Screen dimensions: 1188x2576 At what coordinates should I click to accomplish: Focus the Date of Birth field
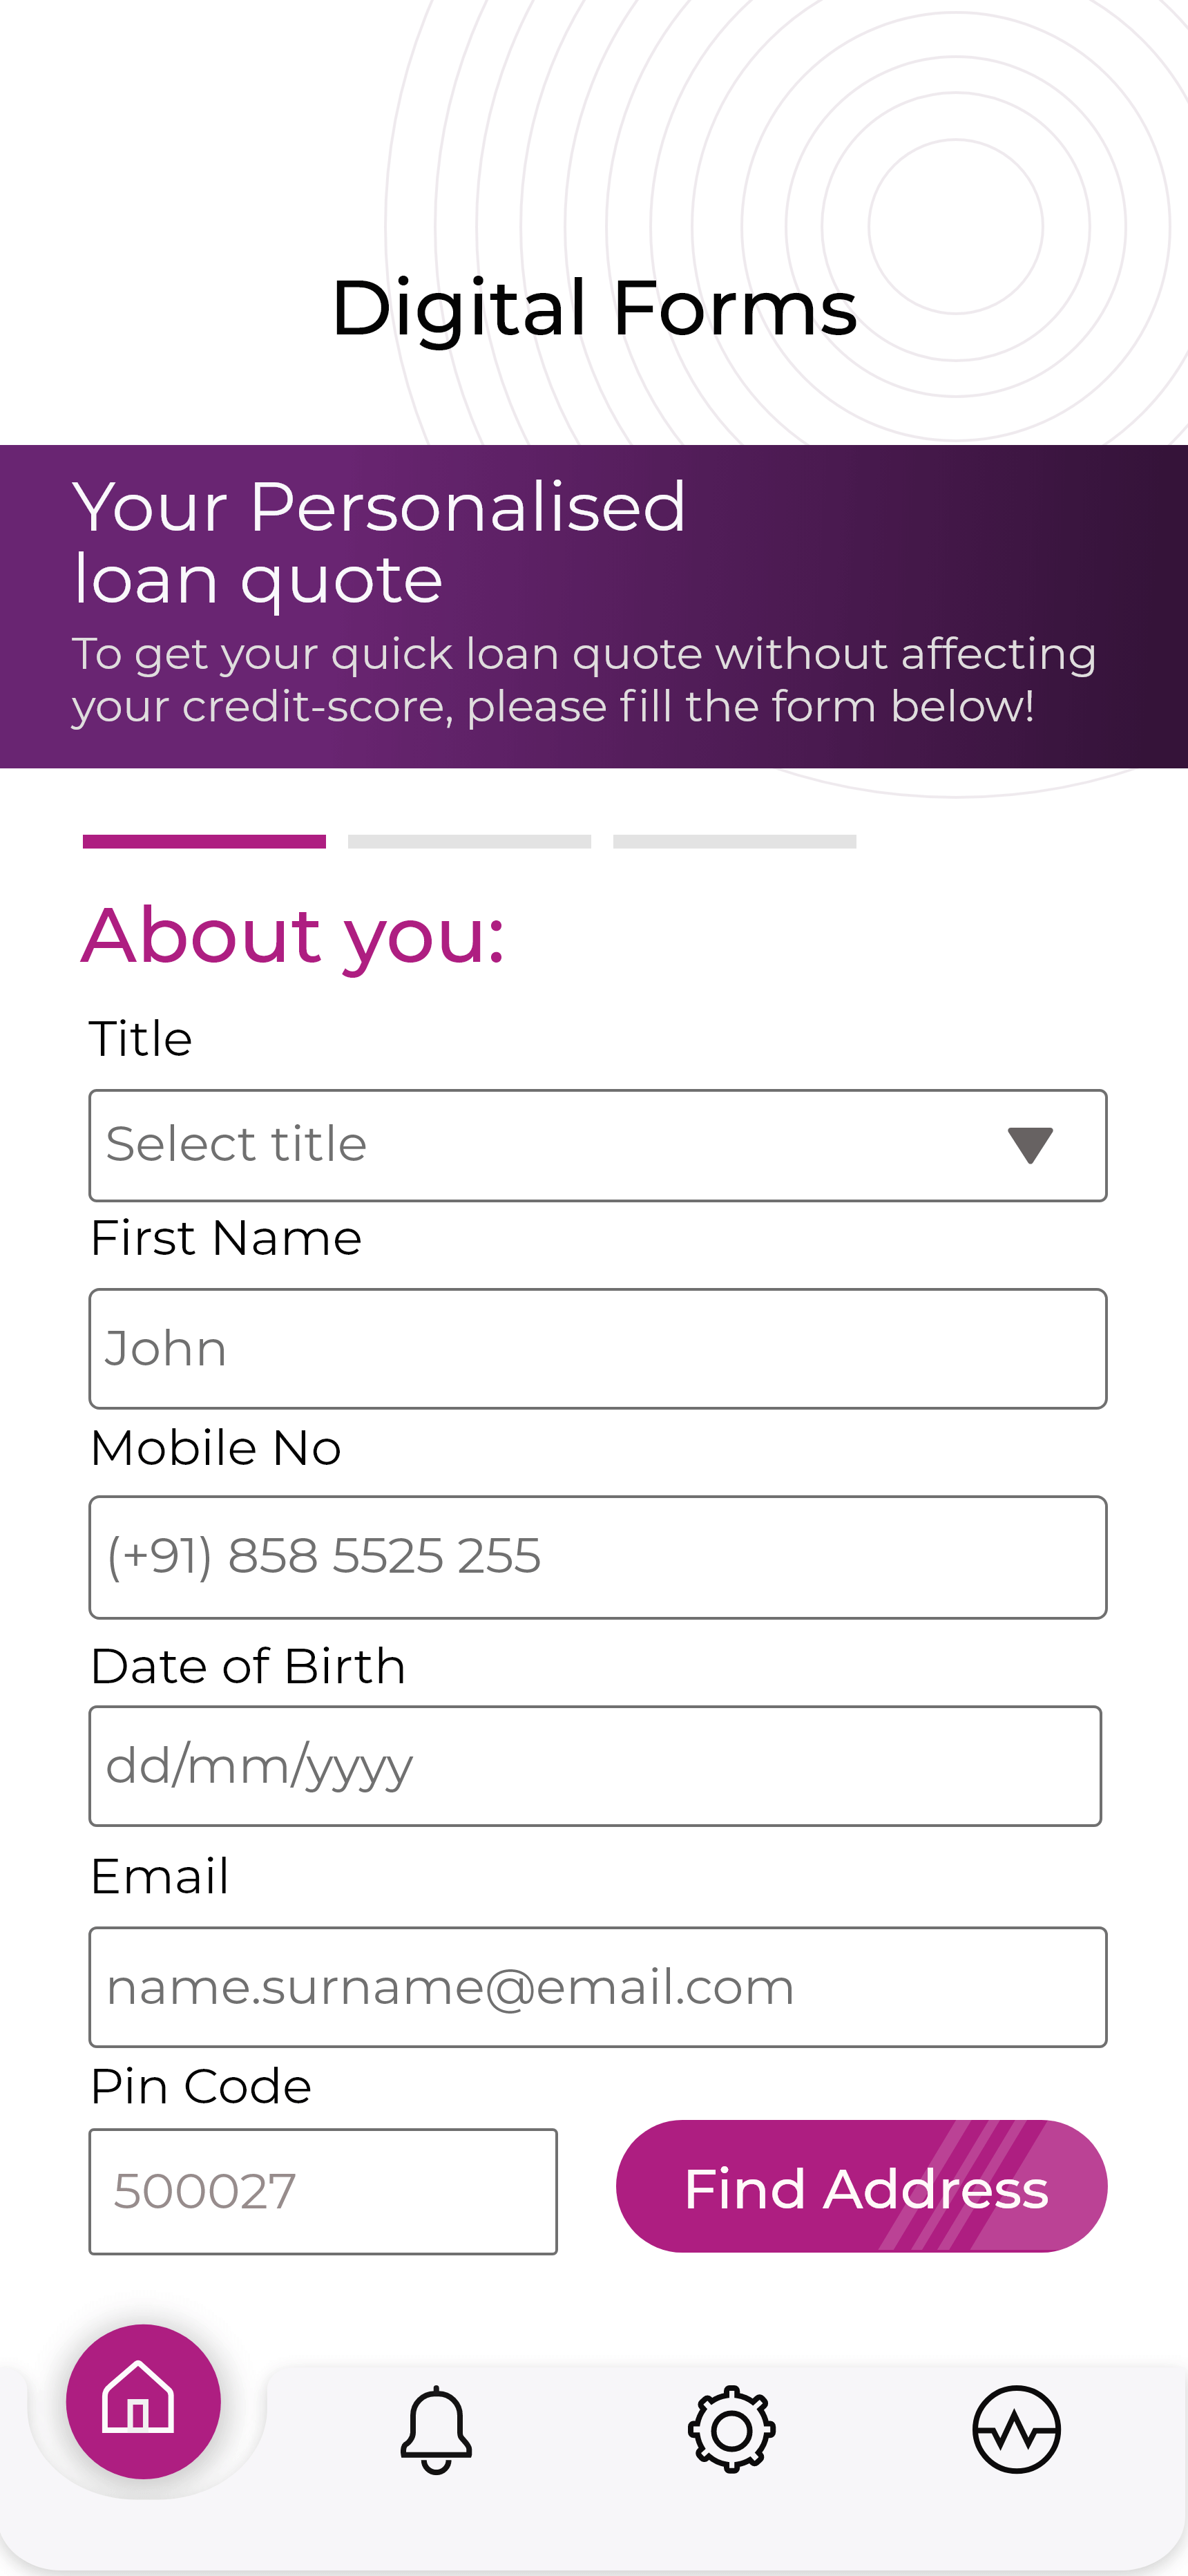click(595, 1765)
